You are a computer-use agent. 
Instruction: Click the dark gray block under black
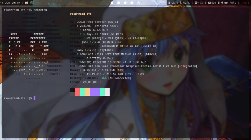(72, 94)
